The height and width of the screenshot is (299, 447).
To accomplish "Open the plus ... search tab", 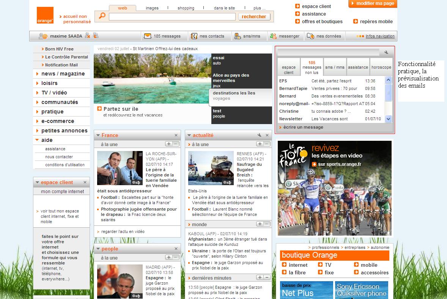I will 260,8.
